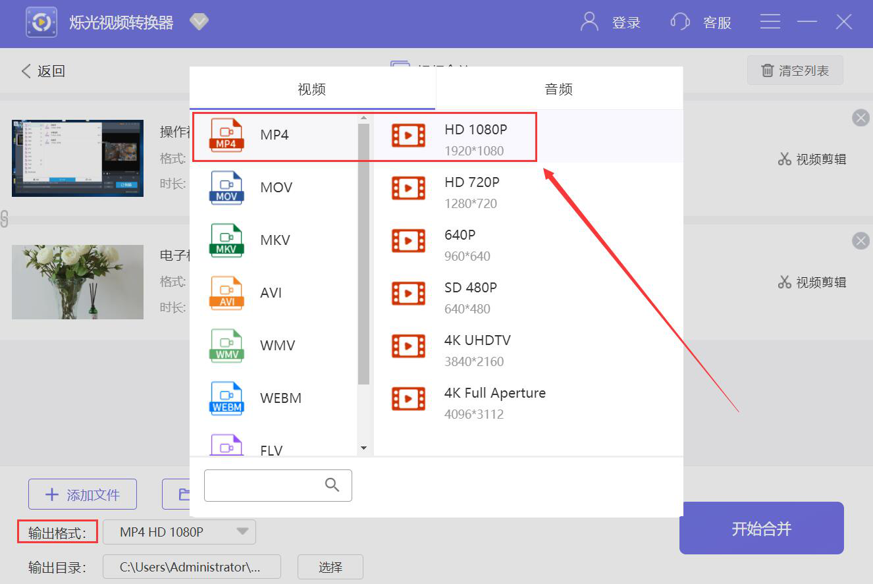Close the converter window
This screenshot has height=584, width=873.
point(844,22)
